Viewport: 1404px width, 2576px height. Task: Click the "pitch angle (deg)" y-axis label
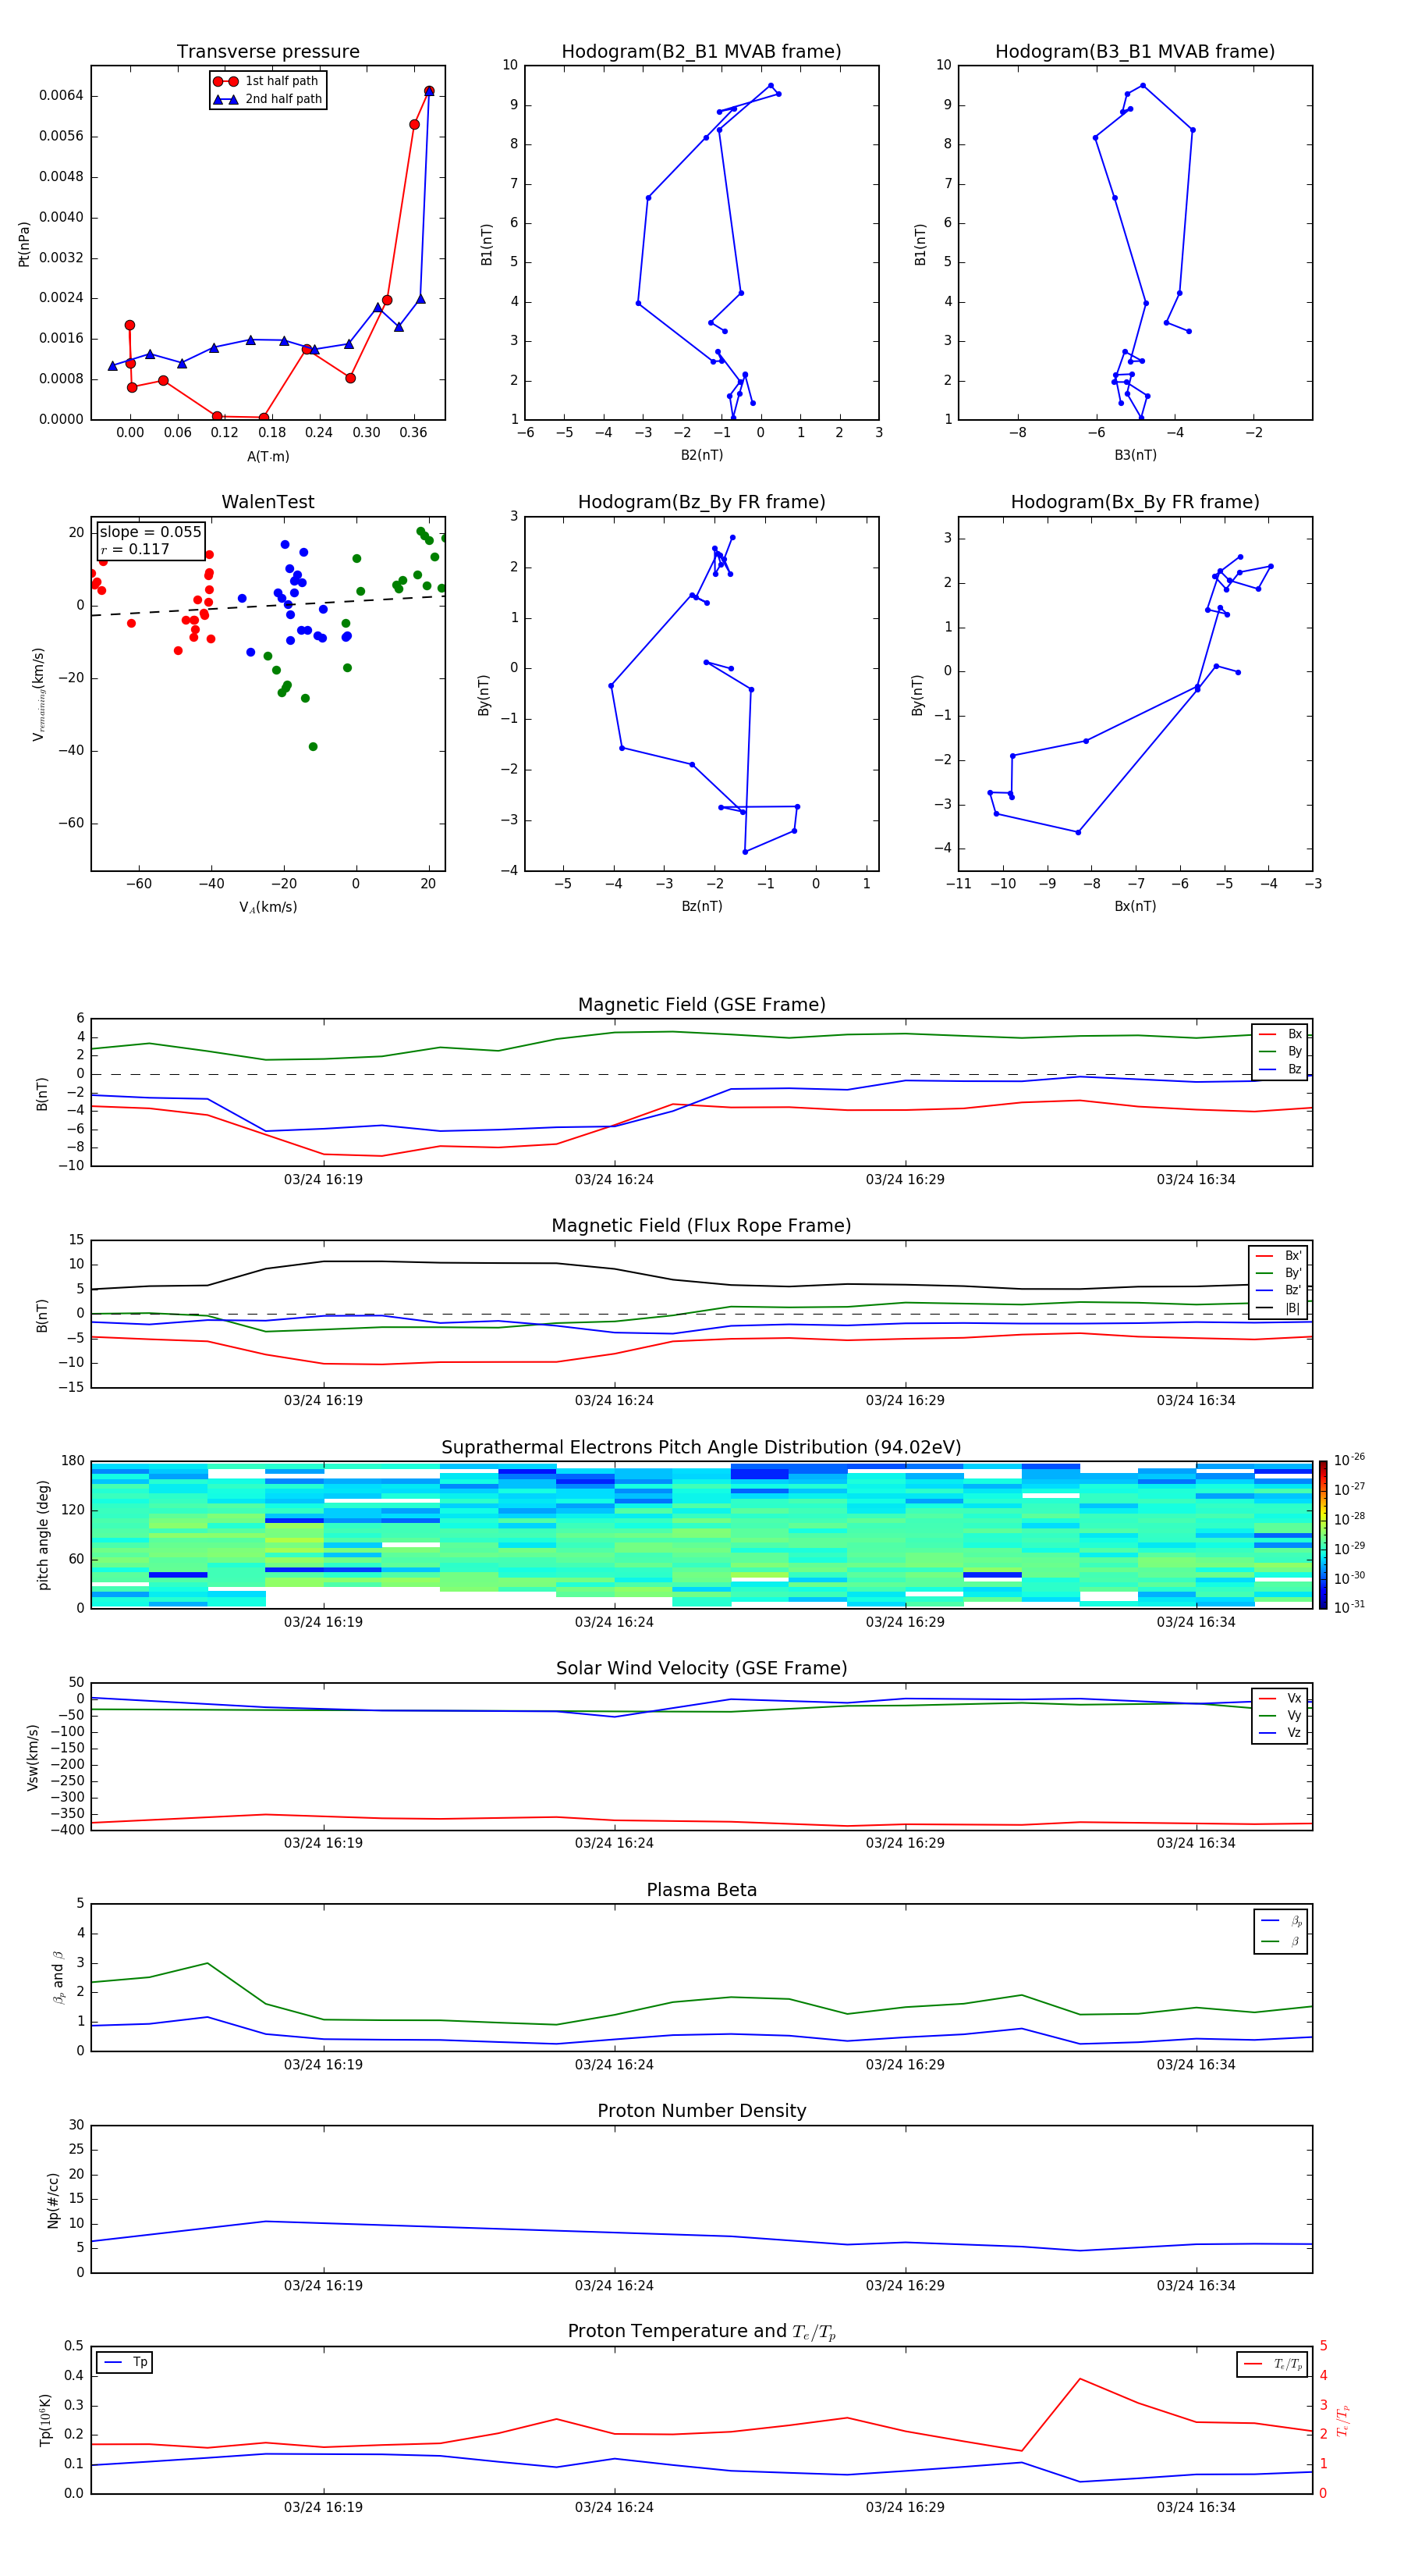point(43,1535)
